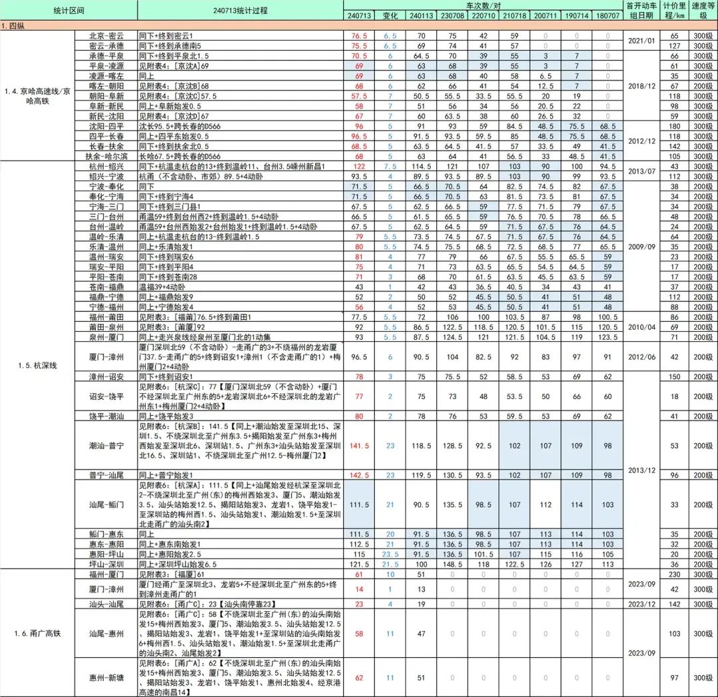Click the 2009/09 date cell
This screenshot has width=718, height=697.
(642, 246)
